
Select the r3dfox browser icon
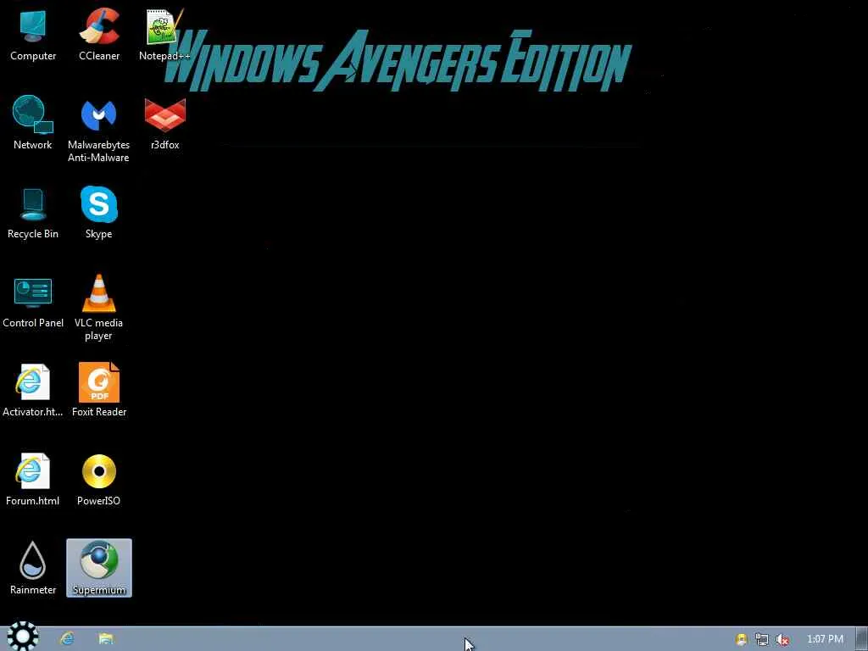tap(165, 124)
